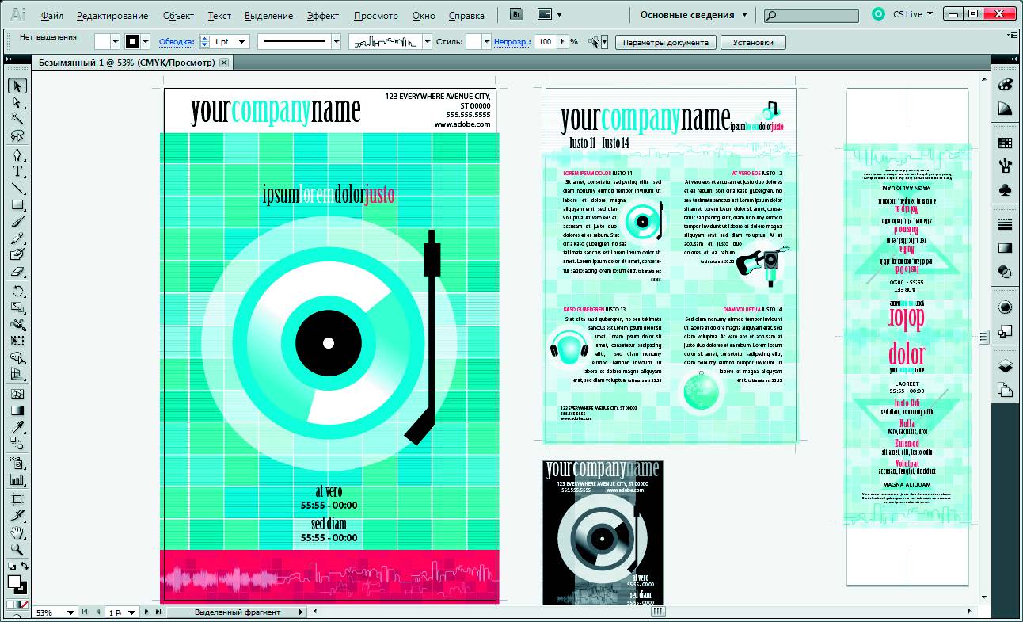The width and height of the screenshot is (1023, 622).
Task: Select the Rotate tool
Action: pos(17,291)
